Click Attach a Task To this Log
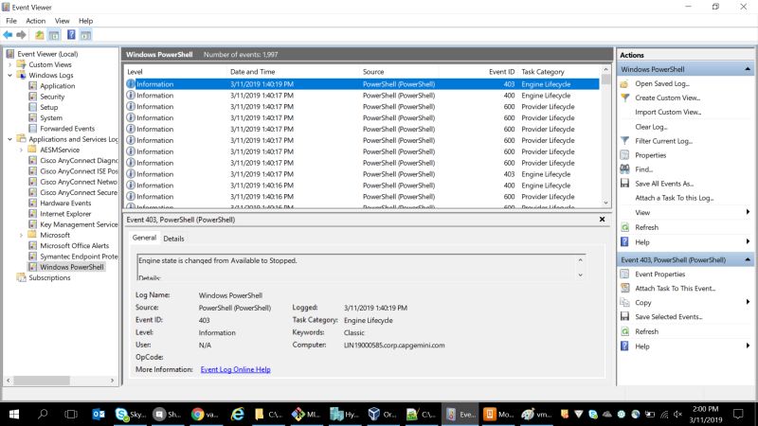This screenshot has width=758, height=426. (675, 198)
